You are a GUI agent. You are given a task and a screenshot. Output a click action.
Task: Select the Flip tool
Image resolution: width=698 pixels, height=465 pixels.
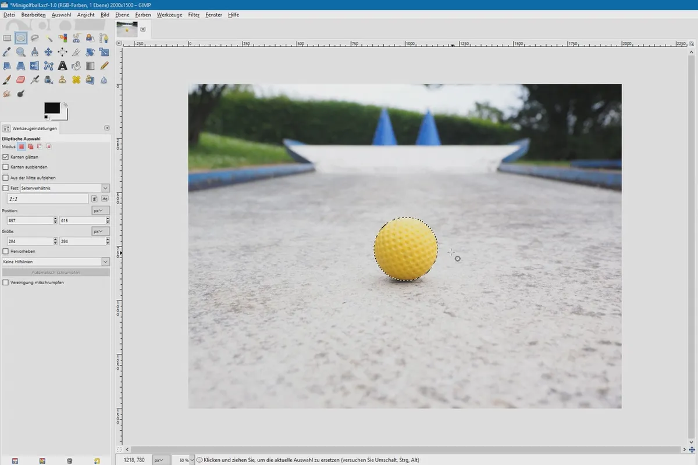(34, 66)
